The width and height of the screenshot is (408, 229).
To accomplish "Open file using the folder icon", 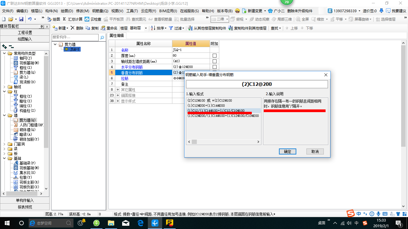I will pos(11,19).
